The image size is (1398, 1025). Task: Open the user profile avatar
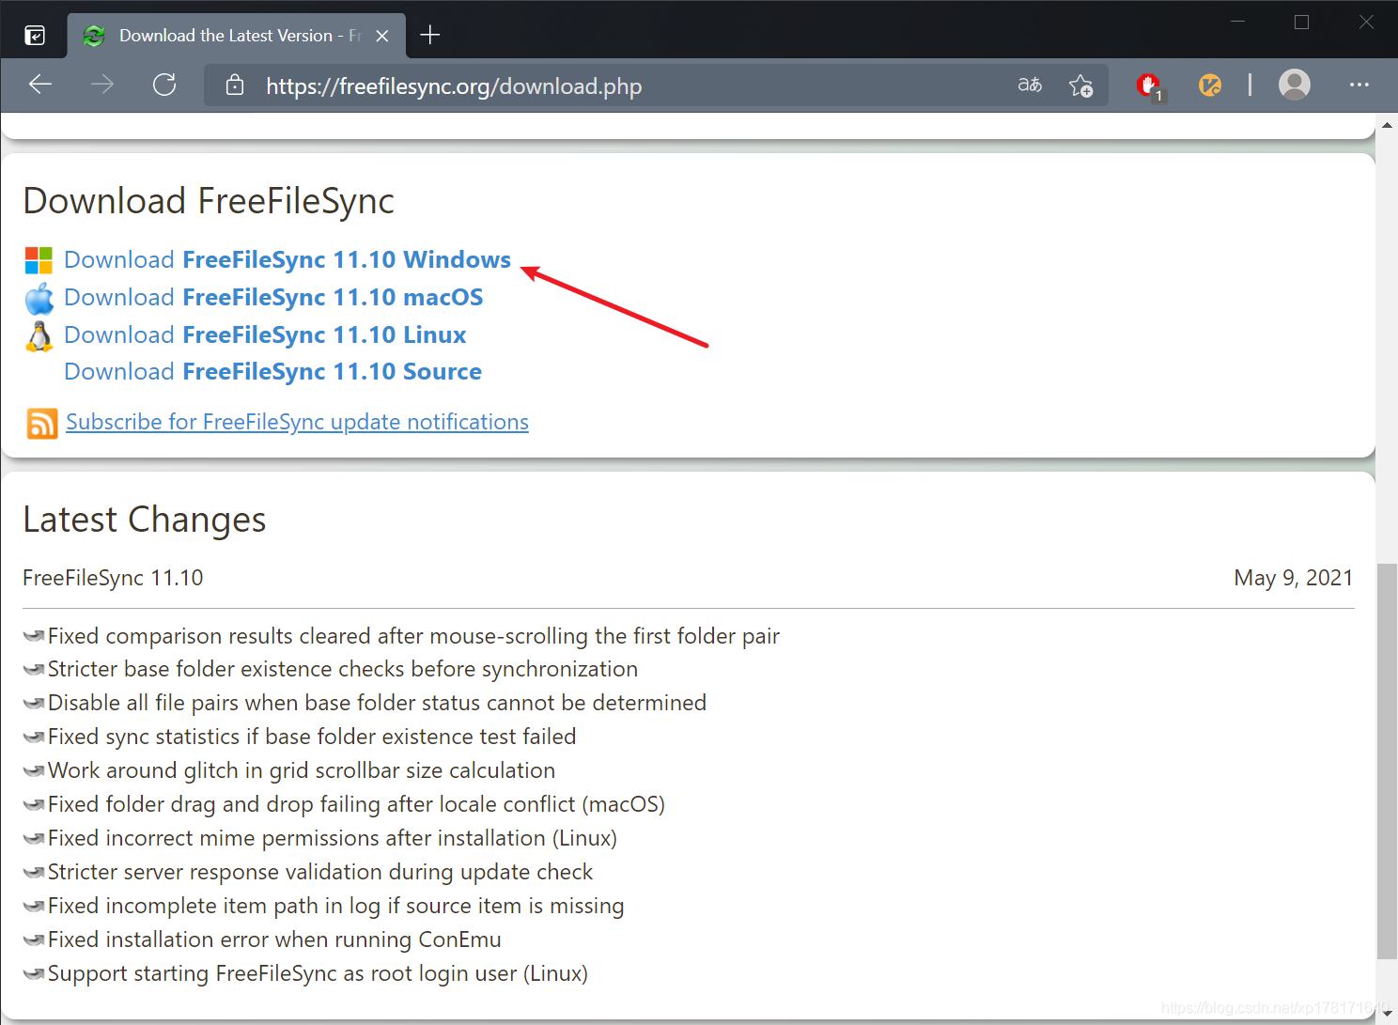[1295, 85]
